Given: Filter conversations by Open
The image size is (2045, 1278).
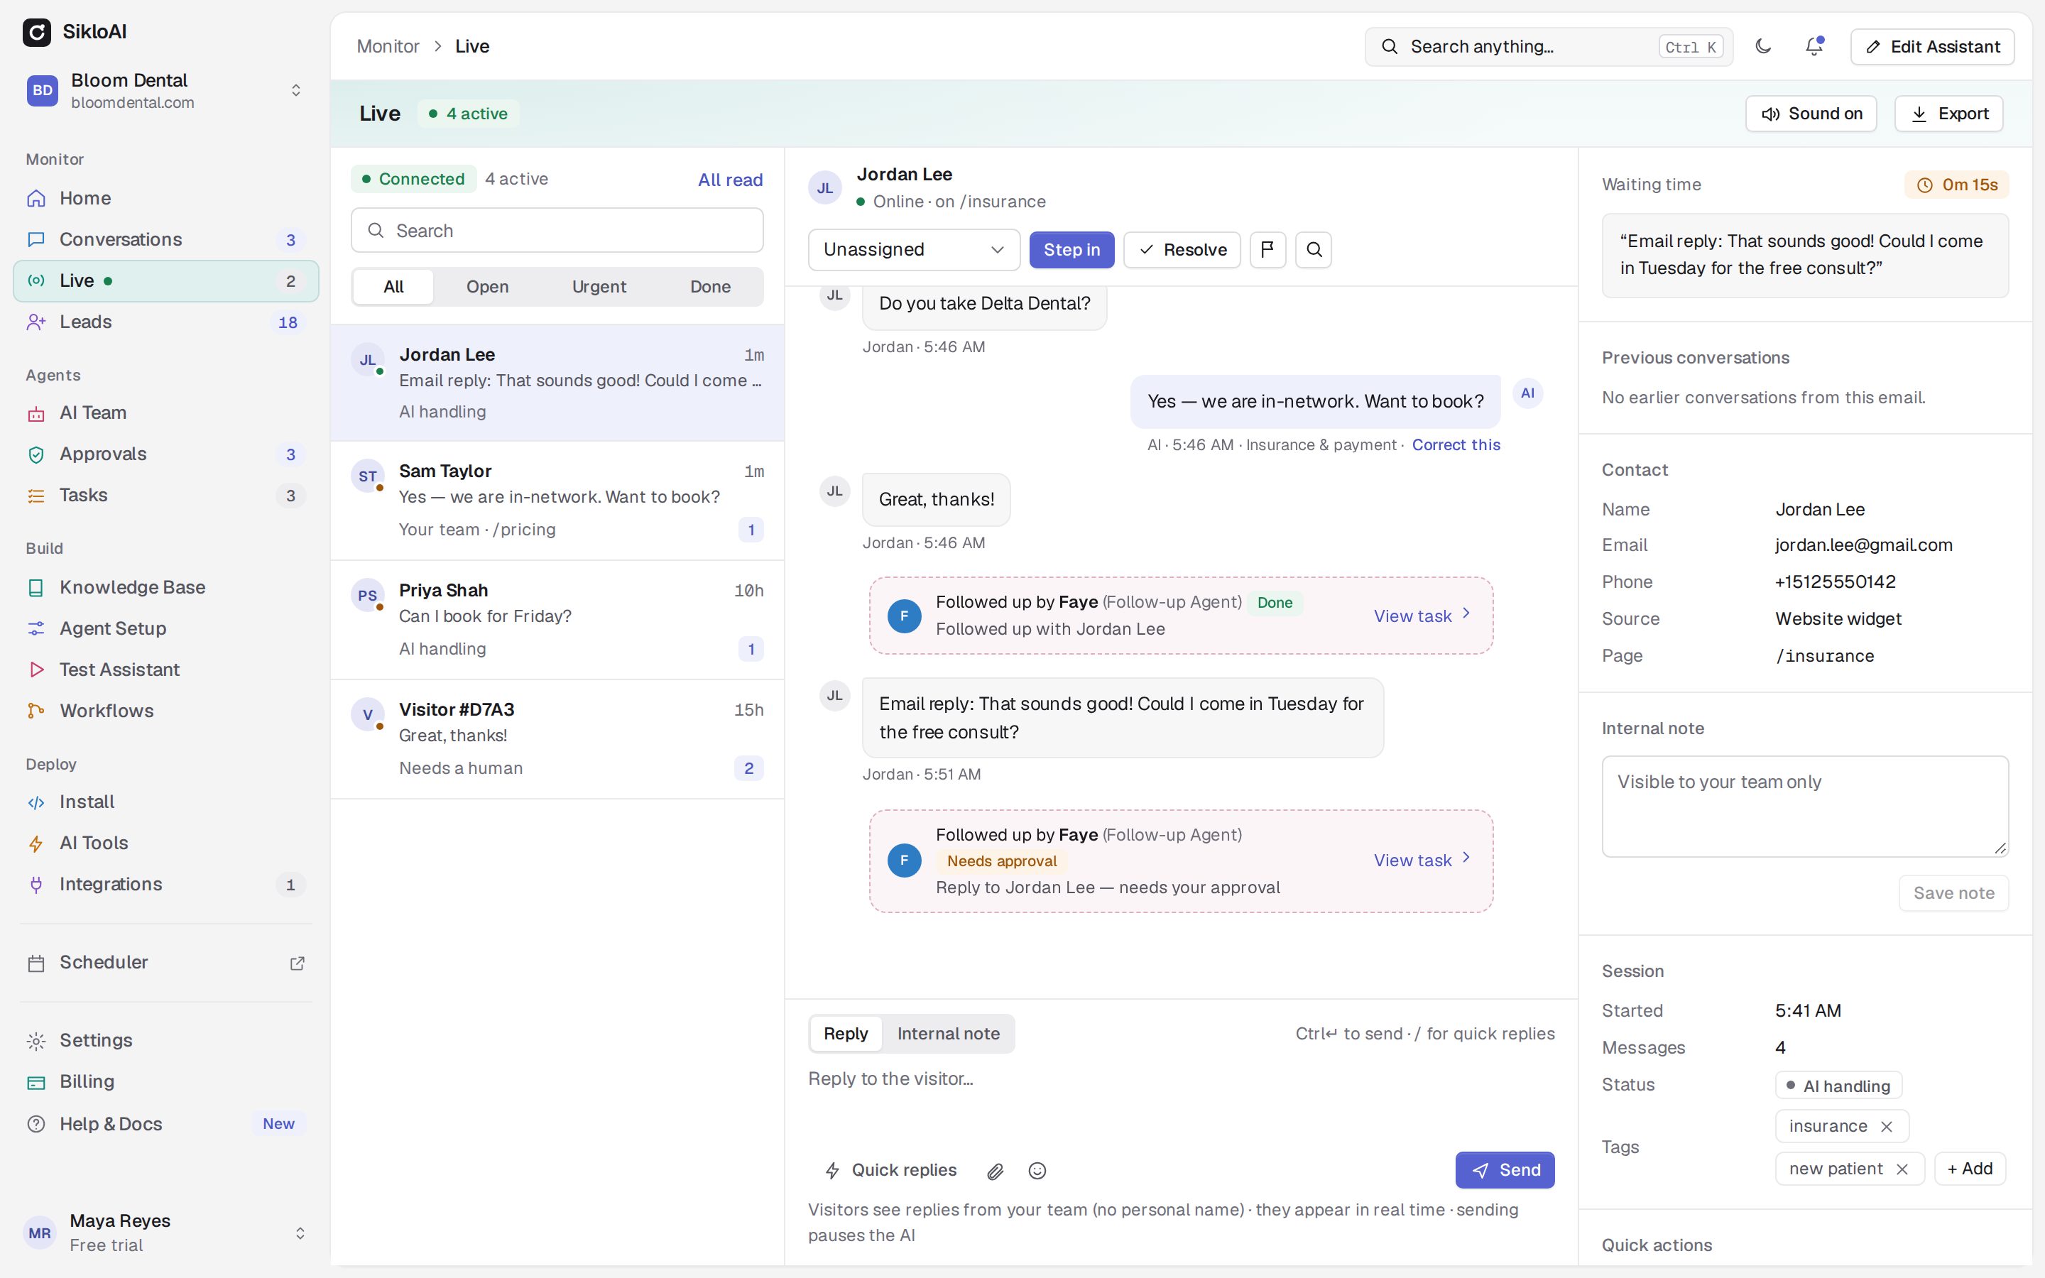Looking at the screenshot, I should [x=488, y=287].
